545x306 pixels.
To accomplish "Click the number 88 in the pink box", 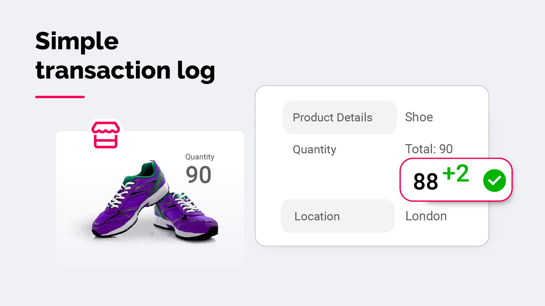I will 425,182.
